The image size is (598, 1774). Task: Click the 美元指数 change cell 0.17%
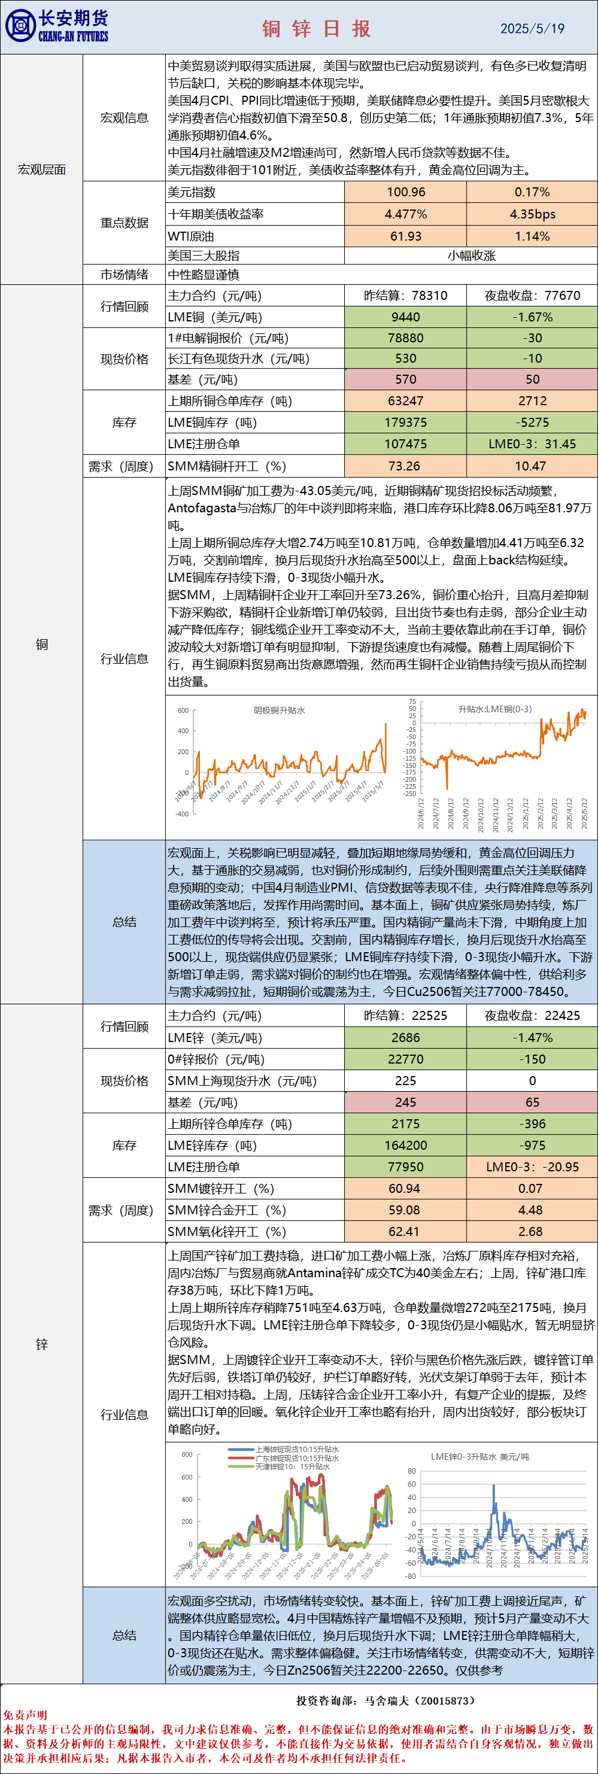[x=532, y=192]
